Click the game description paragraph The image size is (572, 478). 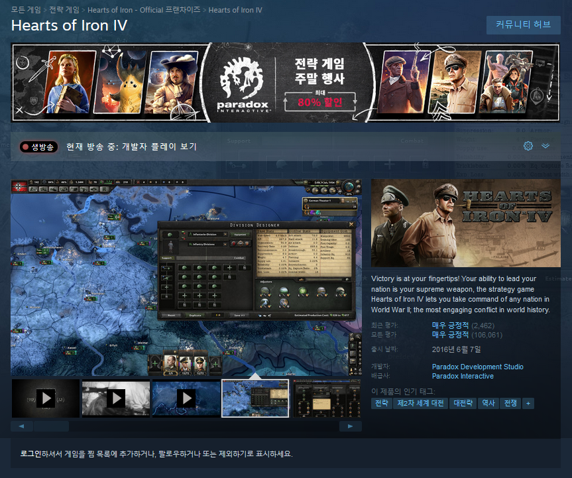[461, 294]
